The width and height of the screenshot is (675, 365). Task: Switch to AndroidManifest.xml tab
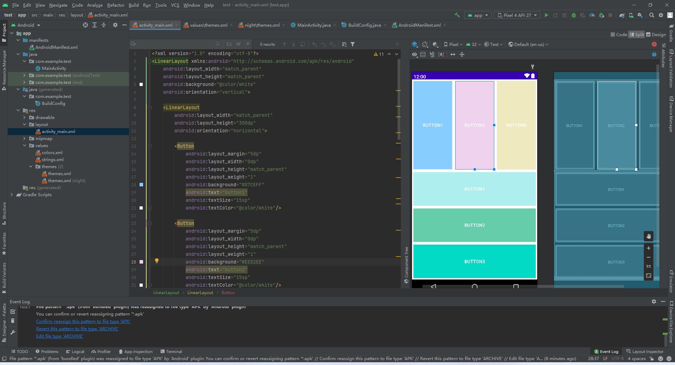419,25
